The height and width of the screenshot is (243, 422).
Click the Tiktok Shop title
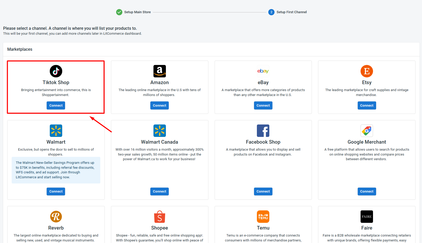click(56, 83)
